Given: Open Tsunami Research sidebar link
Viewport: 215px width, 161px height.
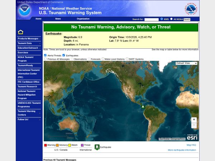Looking at the screenshot, I should pos(27,87).
